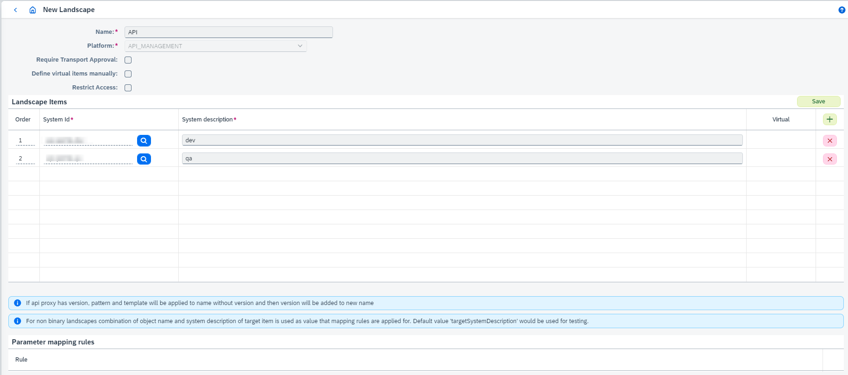Edit the dev system description field
Image resolution: width=848 pixels, height=375 pixels.
(462, 140)
